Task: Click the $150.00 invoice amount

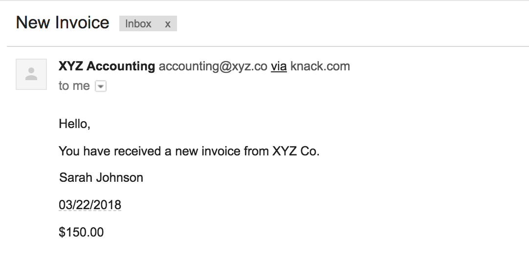Action: (x=81, y=232)
